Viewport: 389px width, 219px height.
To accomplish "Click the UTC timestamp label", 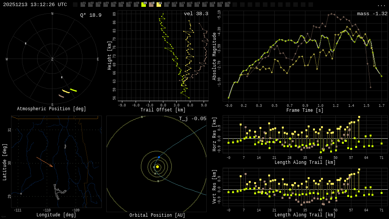I will point(35,5).
